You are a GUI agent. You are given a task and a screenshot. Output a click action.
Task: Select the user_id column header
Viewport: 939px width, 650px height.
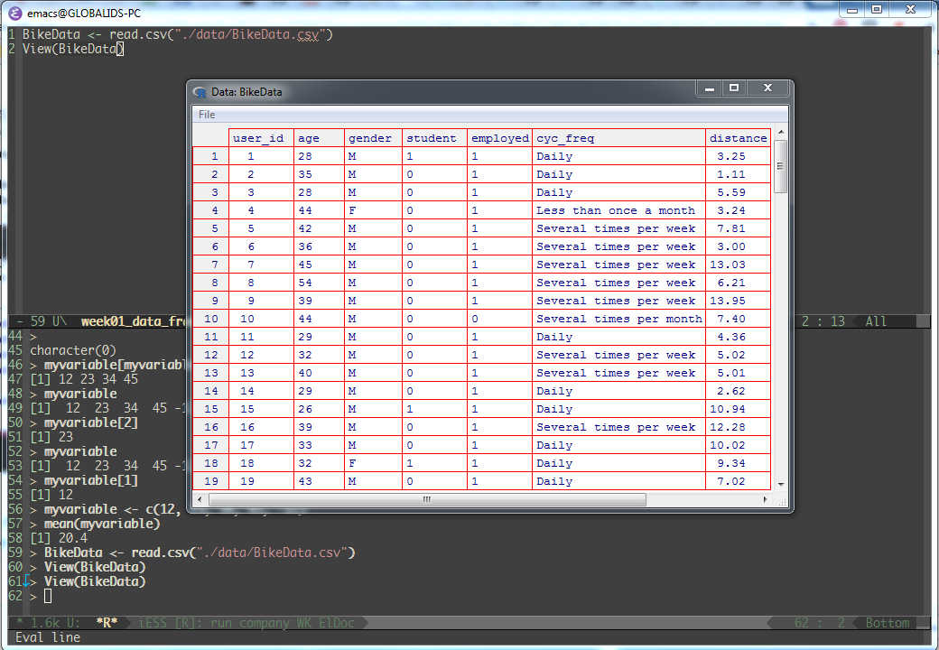261,138
